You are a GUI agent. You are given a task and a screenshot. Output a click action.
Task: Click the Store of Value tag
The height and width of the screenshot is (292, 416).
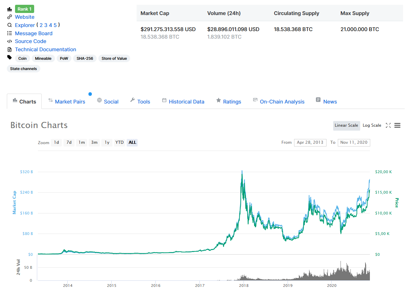tap(114, 58)
